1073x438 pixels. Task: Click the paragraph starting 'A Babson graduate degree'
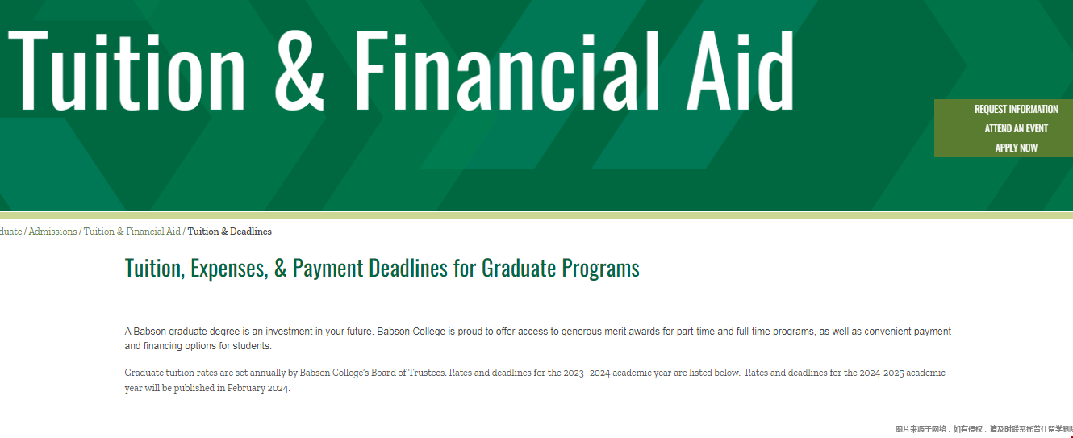click(x=538, y=339)
